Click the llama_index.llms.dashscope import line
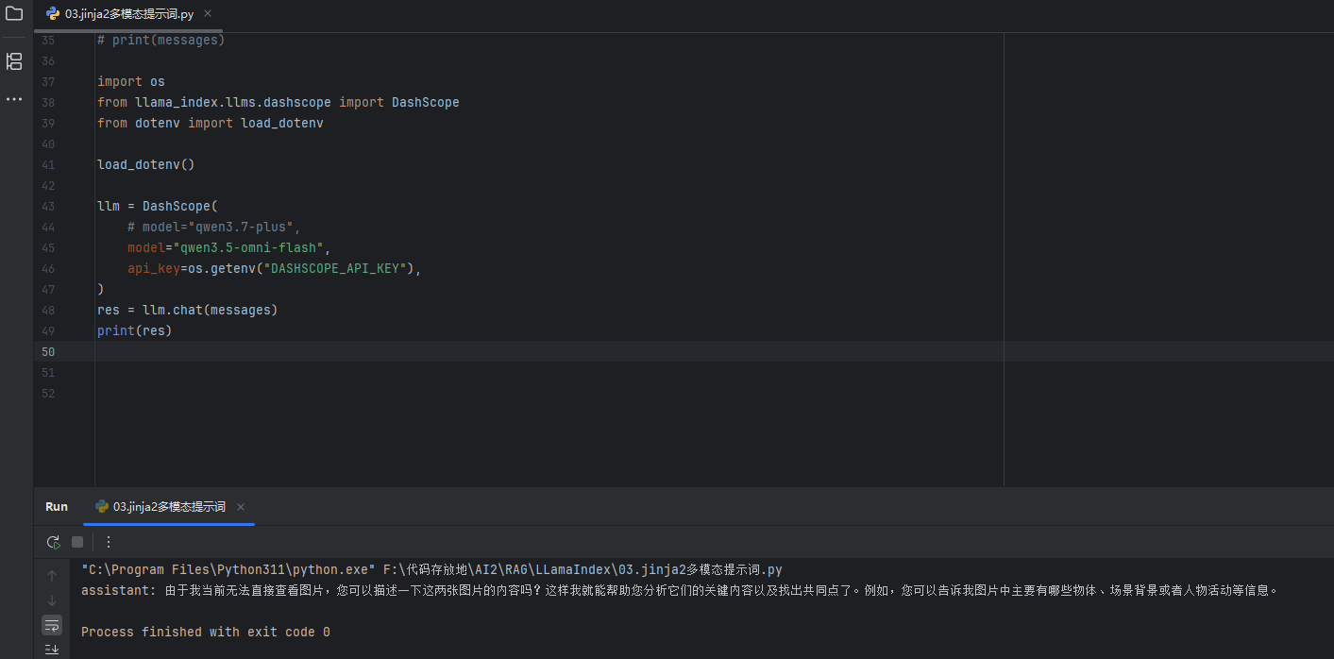 coord(279,102)
